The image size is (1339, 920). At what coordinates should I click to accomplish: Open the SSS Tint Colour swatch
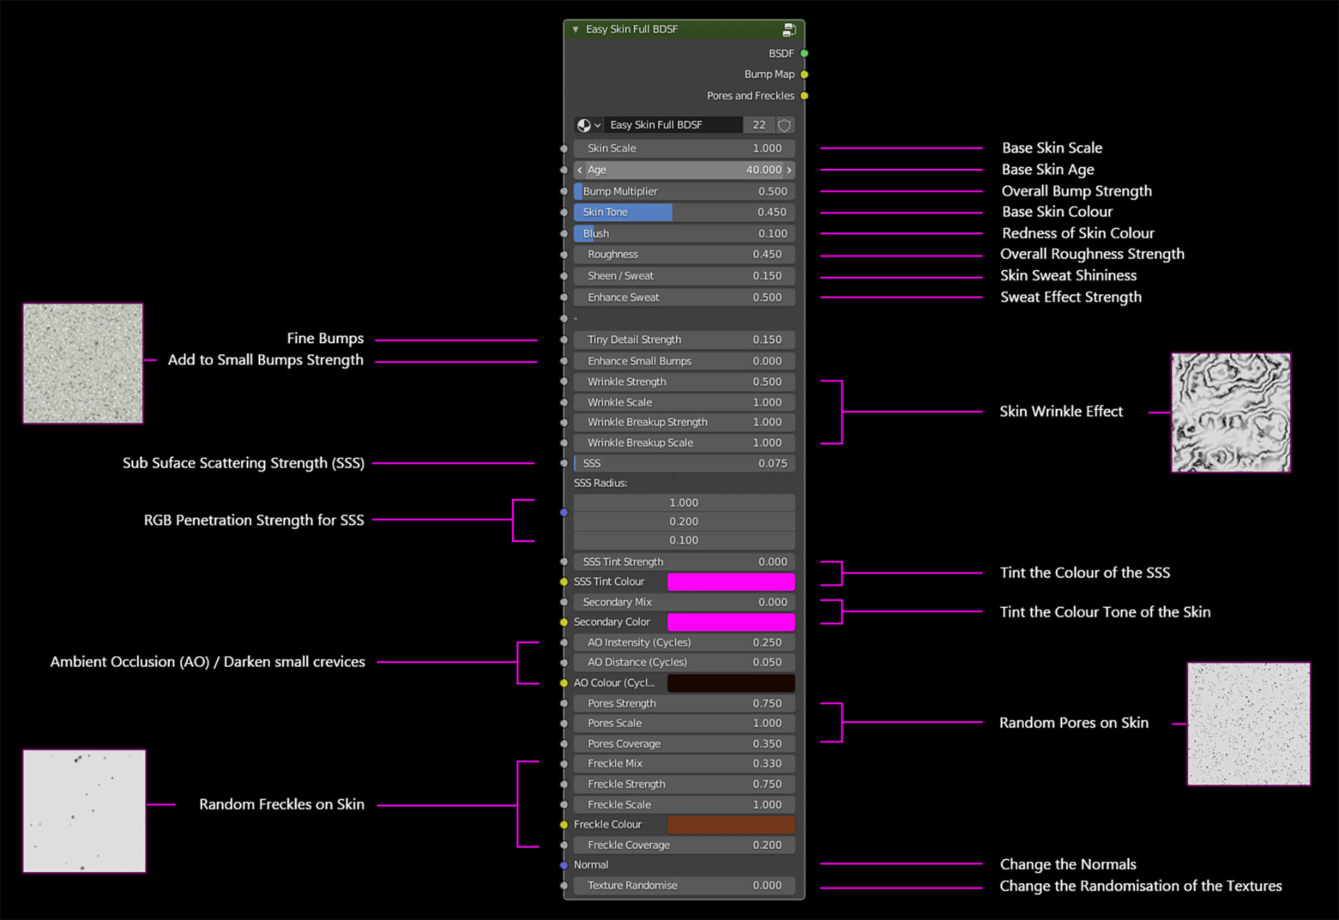pyautogui.click(x=731, y=582)
